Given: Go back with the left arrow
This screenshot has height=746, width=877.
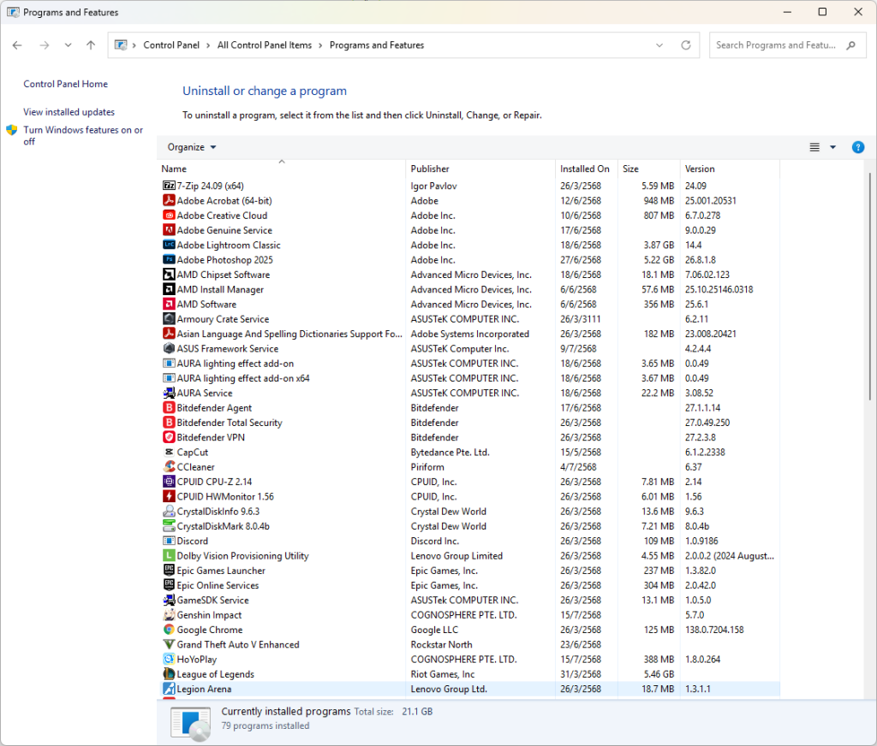Looking at the screenshot, I should [x=17, y=45].
